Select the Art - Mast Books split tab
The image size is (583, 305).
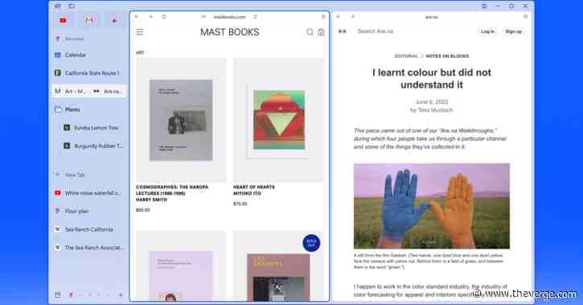[x=71, y=91]
